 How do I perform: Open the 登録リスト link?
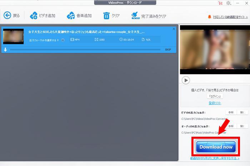click(215, 103)
